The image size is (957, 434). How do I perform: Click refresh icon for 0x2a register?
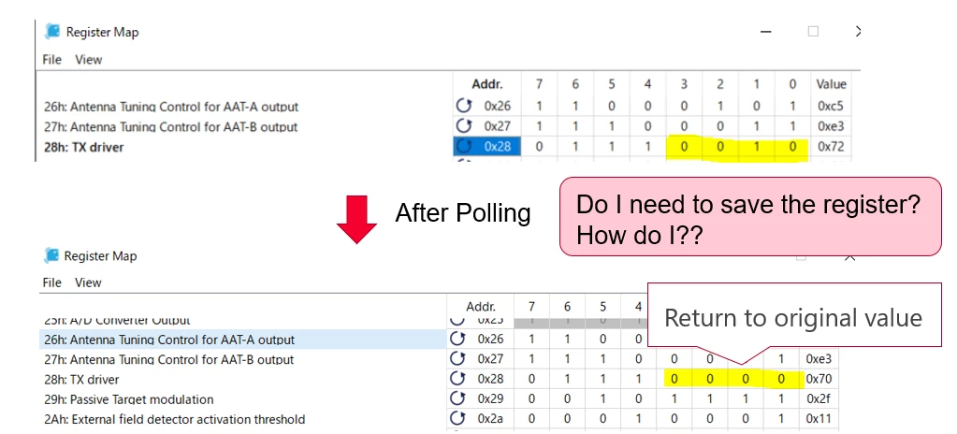(x=457, y=419)
